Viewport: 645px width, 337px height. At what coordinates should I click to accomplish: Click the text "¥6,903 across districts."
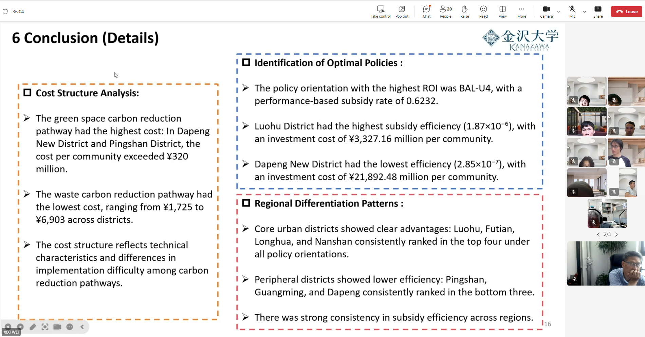pos(85,220)
